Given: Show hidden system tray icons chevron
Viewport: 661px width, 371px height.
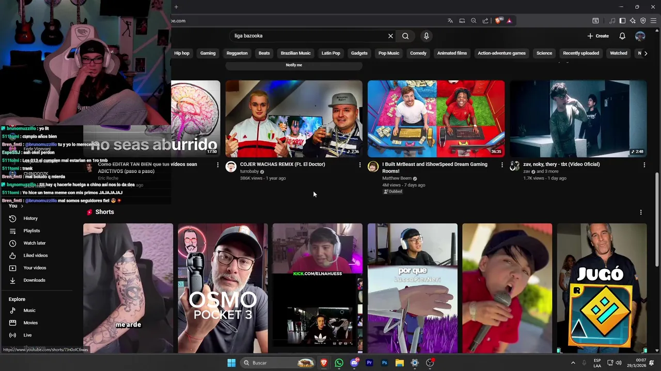Looking at the screenshot, I should (573, 363).
